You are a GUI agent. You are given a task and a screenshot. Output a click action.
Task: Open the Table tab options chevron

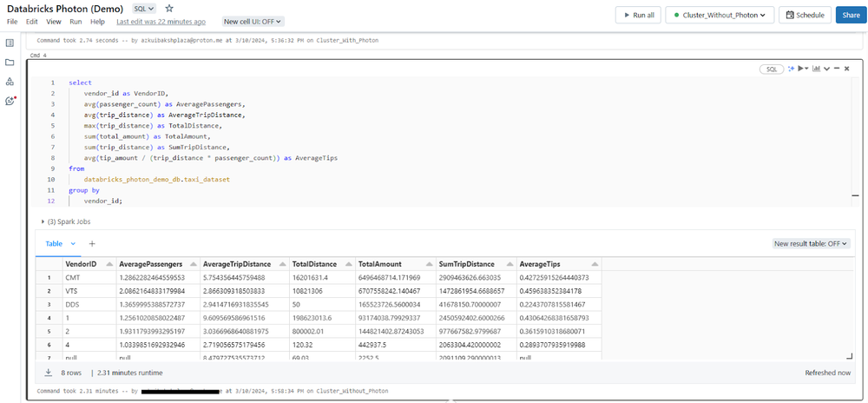[x=73, y=243]
